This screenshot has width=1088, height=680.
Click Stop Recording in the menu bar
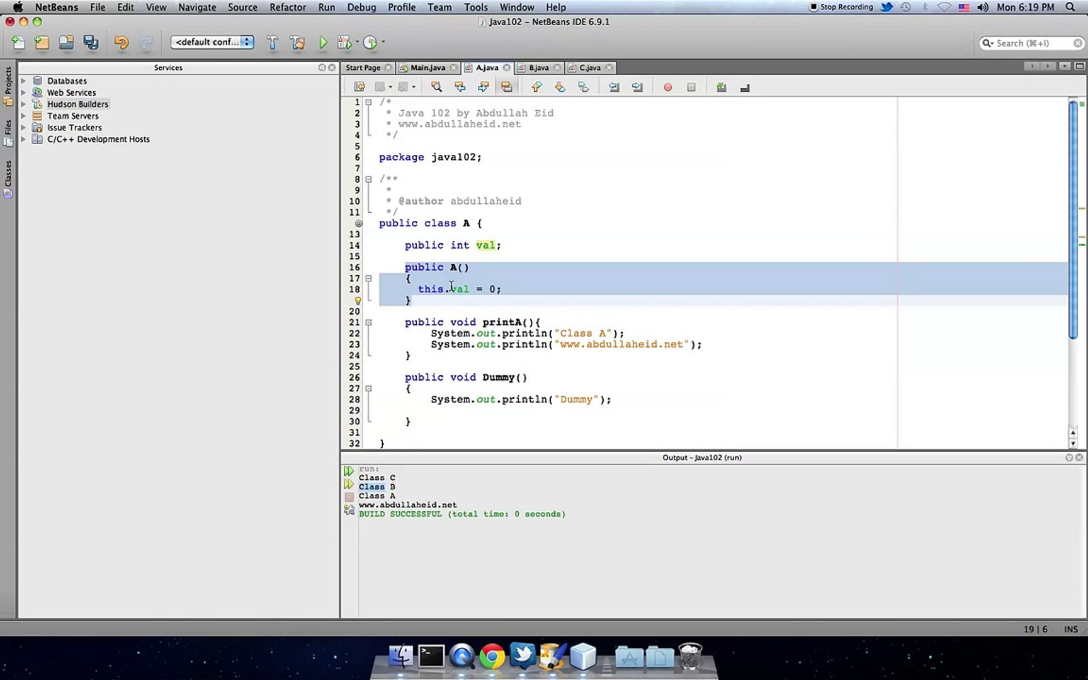[x=841, y=7]
